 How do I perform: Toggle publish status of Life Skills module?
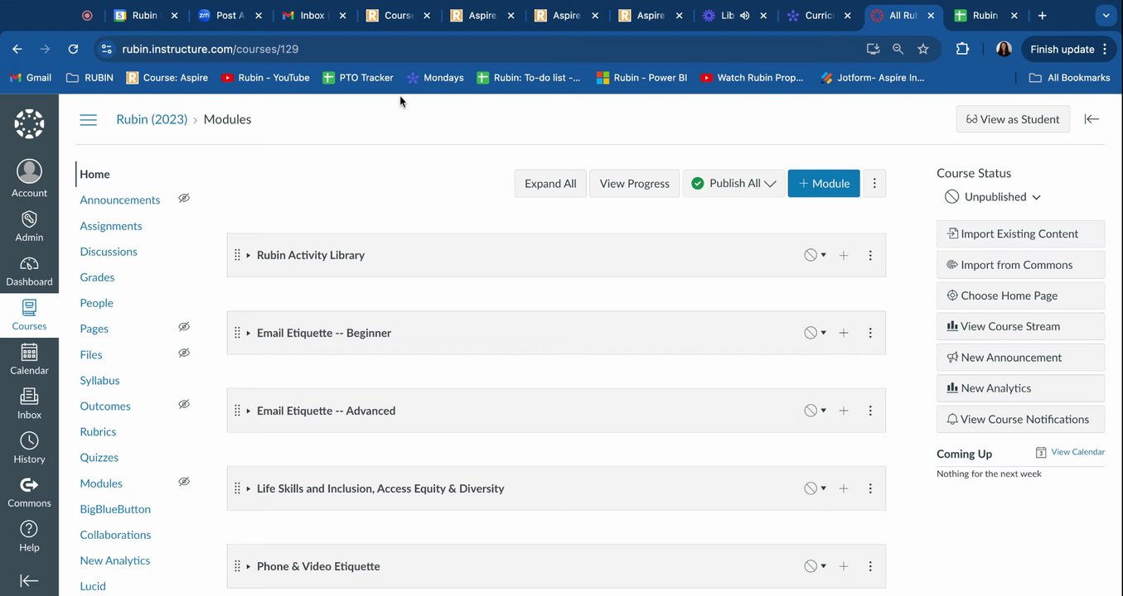[815, 489]
